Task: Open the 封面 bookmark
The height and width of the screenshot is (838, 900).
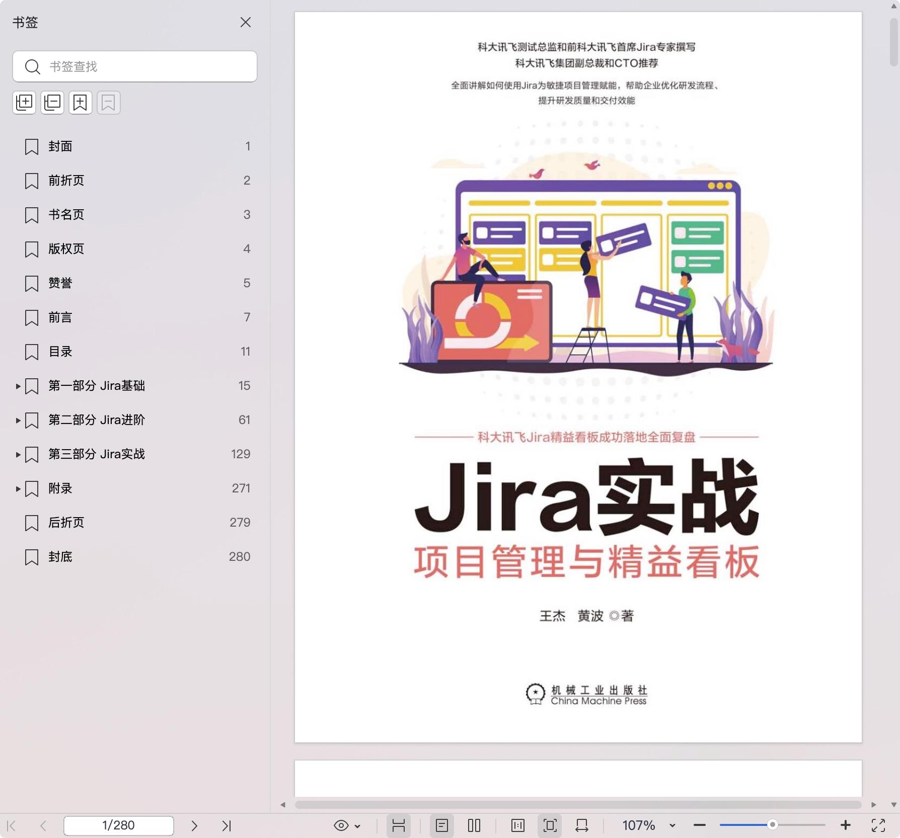Action: (x=60, y=146)
